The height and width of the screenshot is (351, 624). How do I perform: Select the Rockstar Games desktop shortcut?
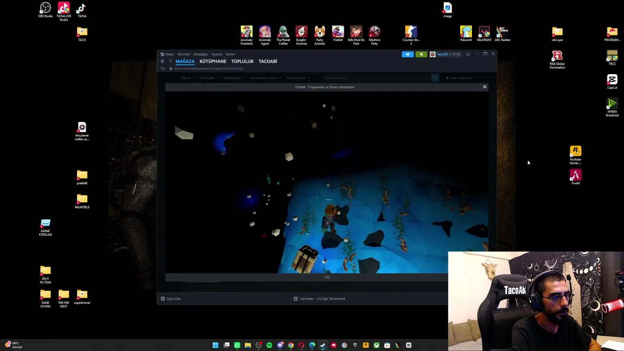tap(576, 156)
